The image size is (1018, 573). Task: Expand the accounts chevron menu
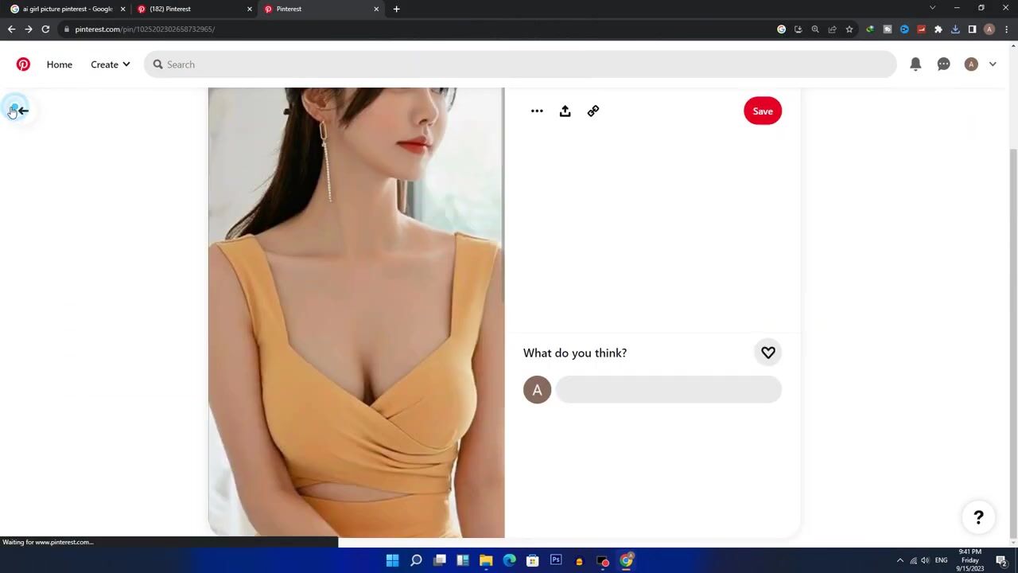[993, 64]
